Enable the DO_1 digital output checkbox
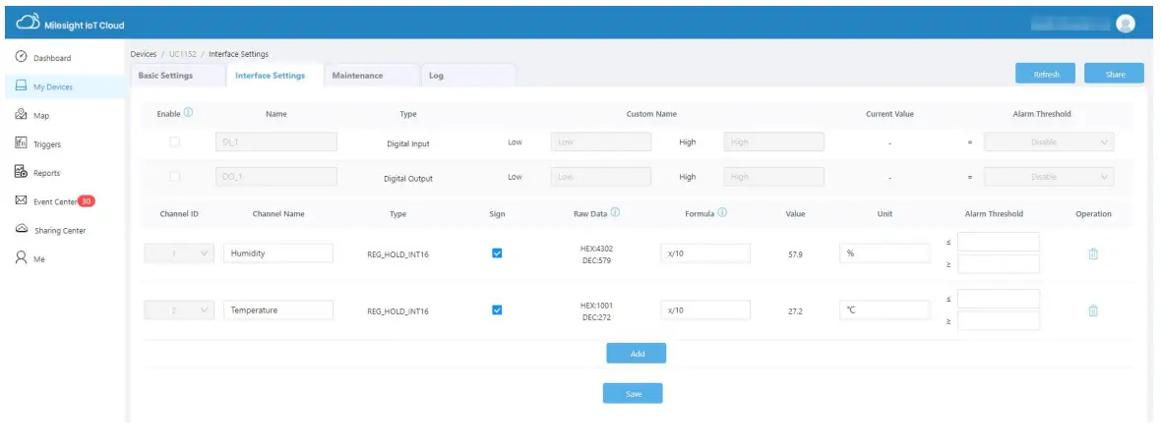1161x447 pixels. coord(175,177)
